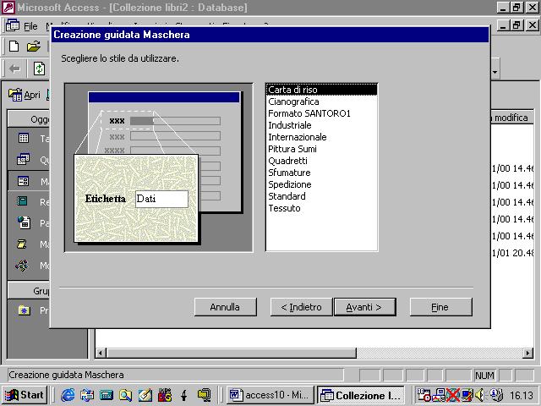Choose the Pittura Sumi style

tap(321, 149)
